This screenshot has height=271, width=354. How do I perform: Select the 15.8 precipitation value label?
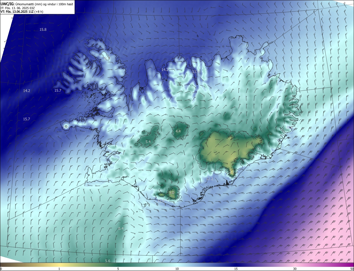[43, 29]
